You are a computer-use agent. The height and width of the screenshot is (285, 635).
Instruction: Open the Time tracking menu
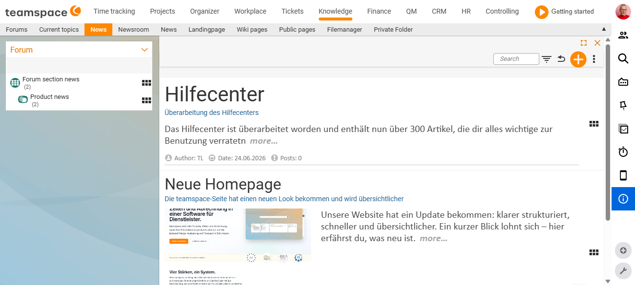(x=114, y=11)
